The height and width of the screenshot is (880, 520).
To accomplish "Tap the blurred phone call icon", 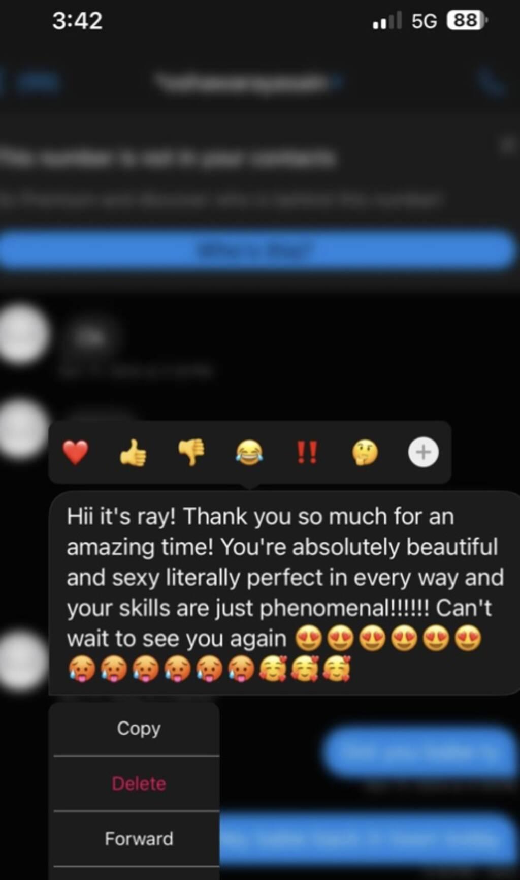I will [x=491, y=83].
